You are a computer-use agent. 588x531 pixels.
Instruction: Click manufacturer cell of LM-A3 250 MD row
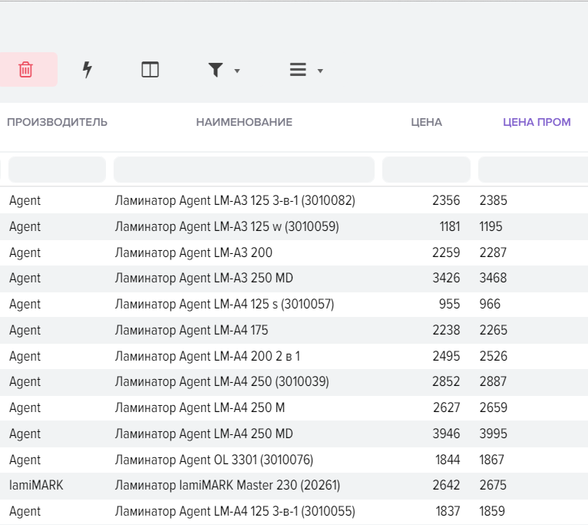coord(25,279)
